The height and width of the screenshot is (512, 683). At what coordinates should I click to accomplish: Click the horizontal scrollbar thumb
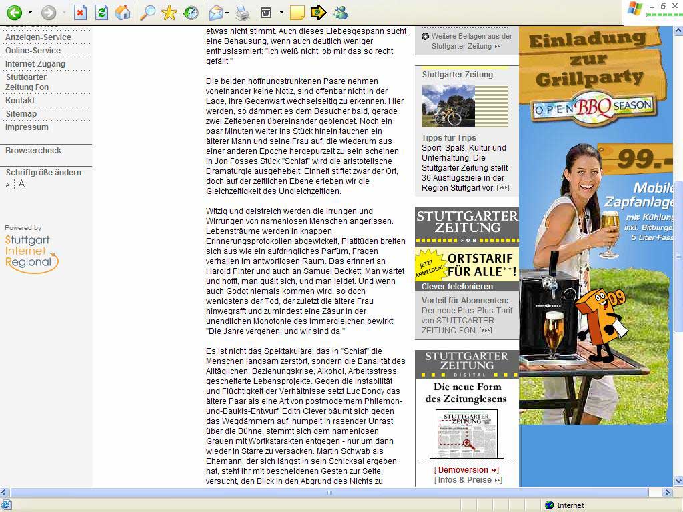(329, 493)
